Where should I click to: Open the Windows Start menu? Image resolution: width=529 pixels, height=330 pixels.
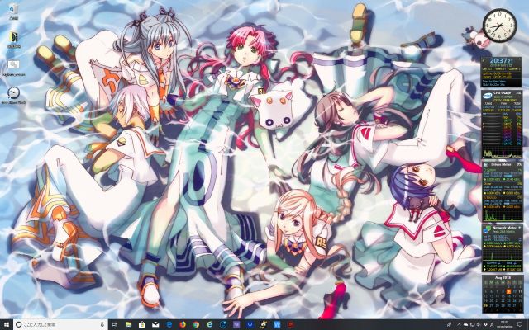point(7,324)
